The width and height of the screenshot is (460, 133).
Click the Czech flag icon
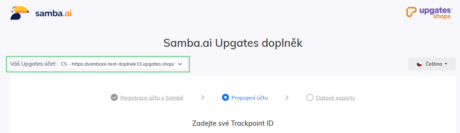click(419, 64)
